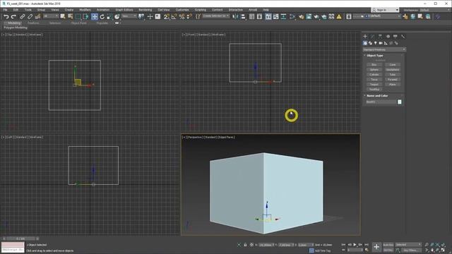Click the time slider at the bottom left
The height and width of the screenshot is (254, 452).
coord(20,238)
